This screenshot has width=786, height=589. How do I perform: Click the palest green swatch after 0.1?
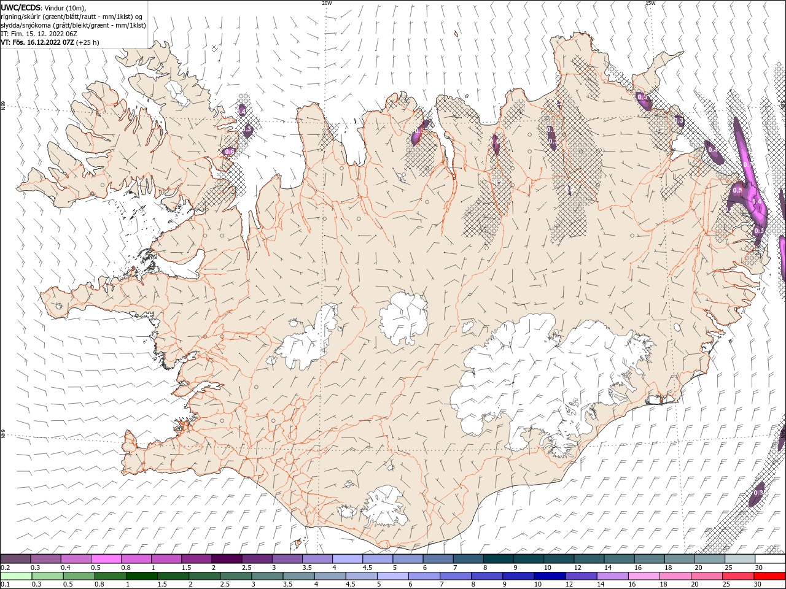click(x=16, y=576)
